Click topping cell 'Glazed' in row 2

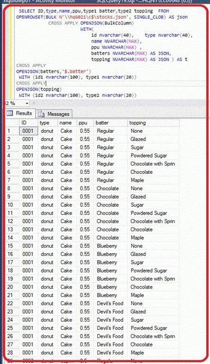[x=153, y=139]
